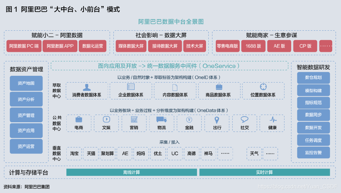
Task: Select the 资产应用 blue button
Action: click(x=26, y=131)
